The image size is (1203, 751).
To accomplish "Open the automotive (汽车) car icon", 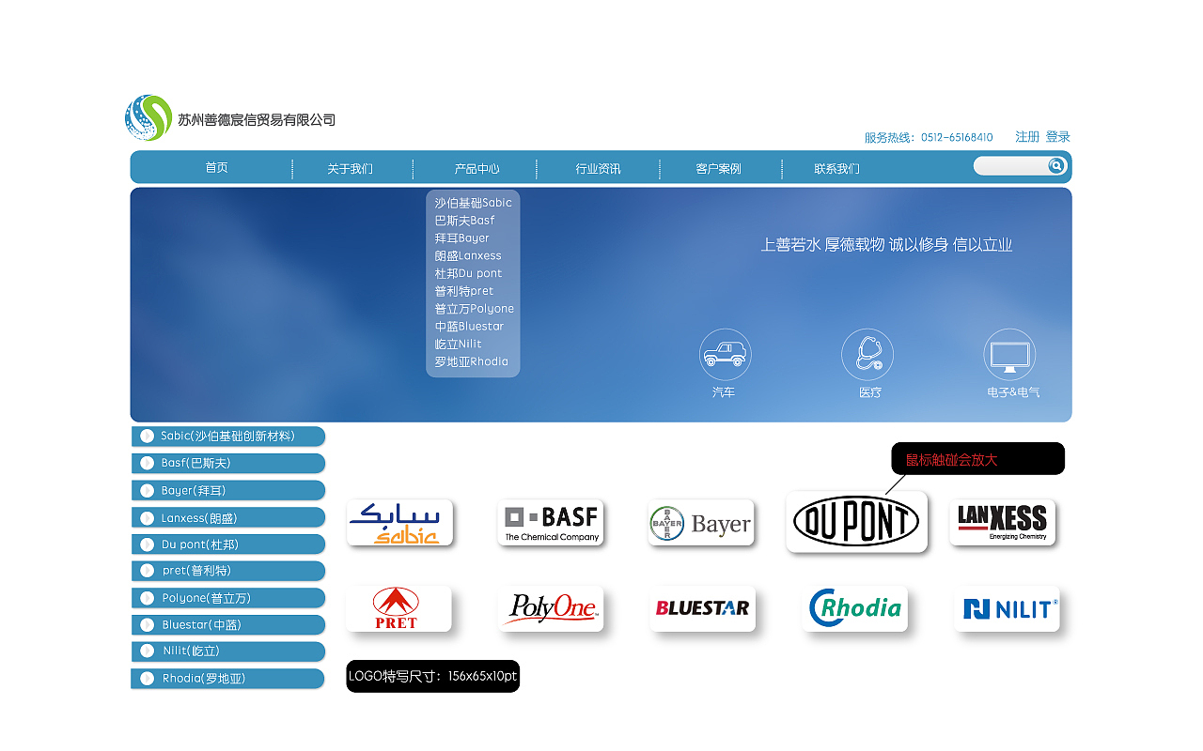I will (725, 355).
